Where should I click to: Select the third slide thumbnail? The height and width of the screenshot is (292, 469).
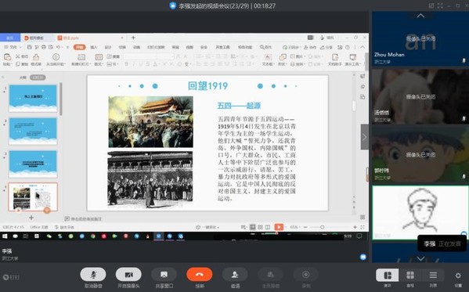(x=33, y=164)
